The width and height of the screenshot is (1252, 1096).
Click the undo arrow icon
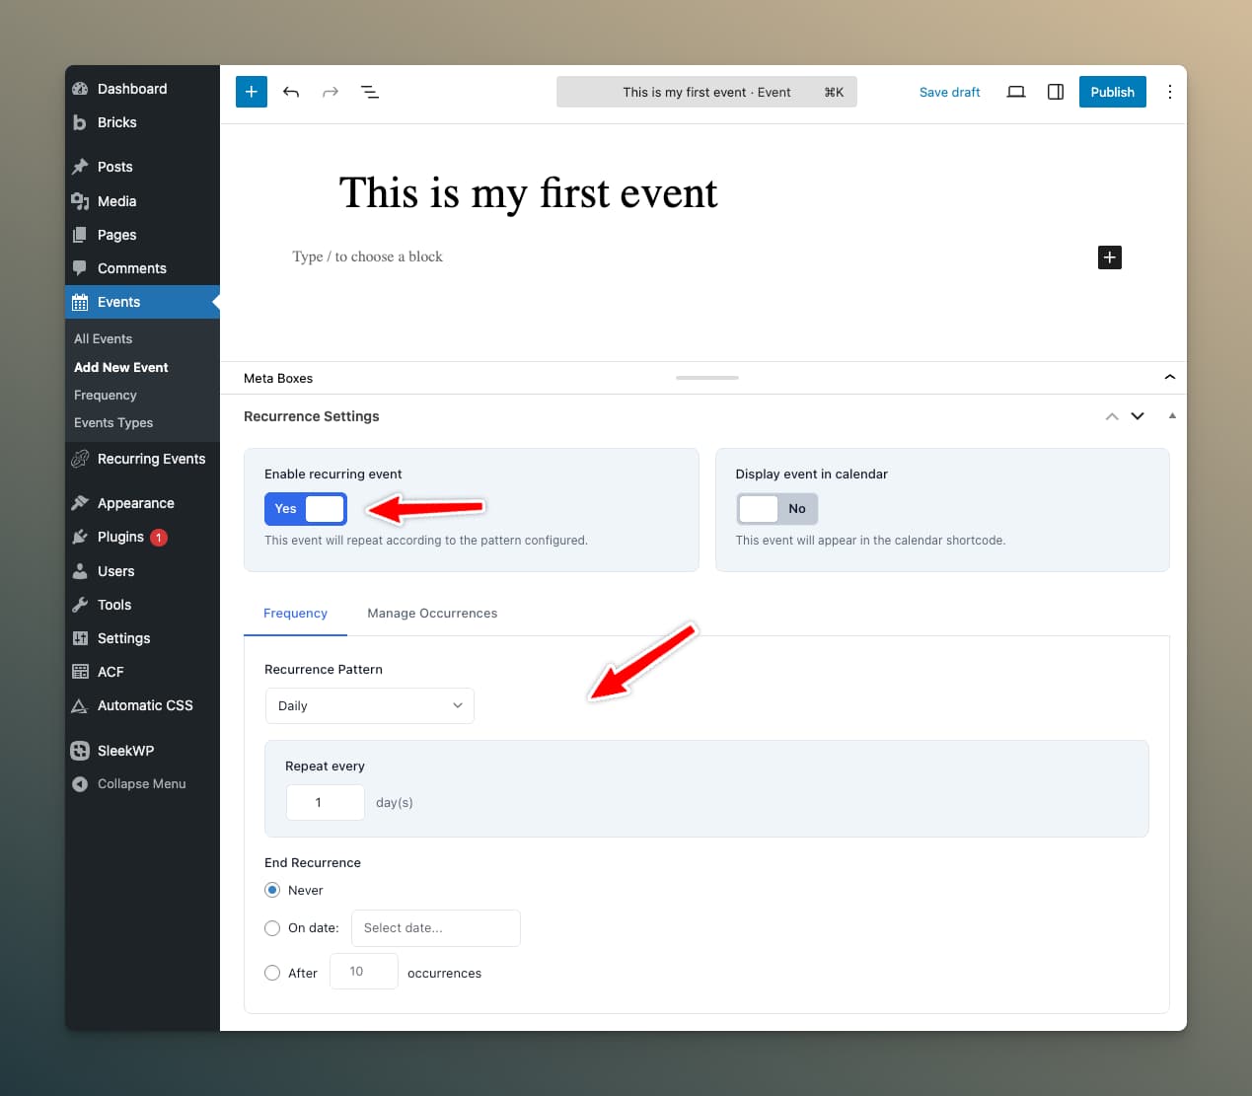tap(291, 92)
